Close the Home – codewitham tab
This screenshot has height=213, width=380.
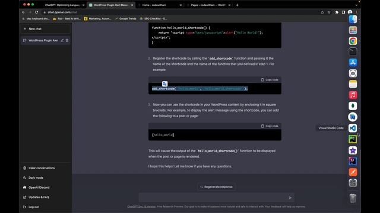coord(180,5)
